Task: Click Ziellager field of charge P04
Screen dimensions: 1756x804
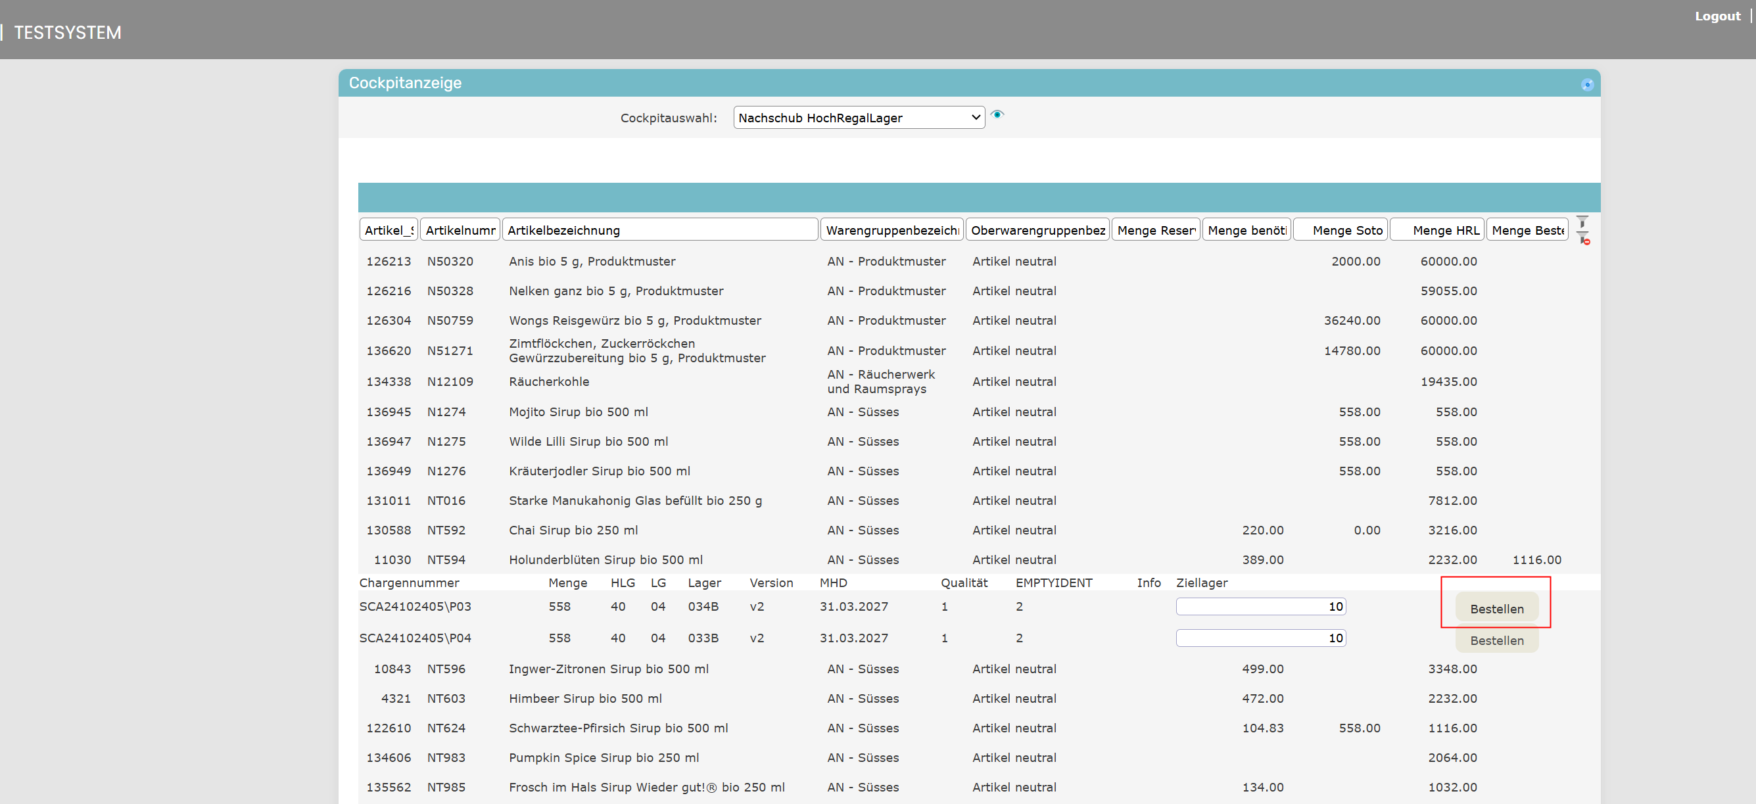Action: [1260, 638]
